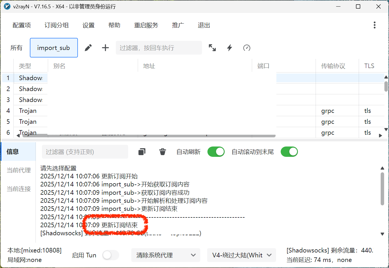
Task: Open the V4-绕过大陆 routing dropdown
Action: pyautogui.click(x=241, y=255)
